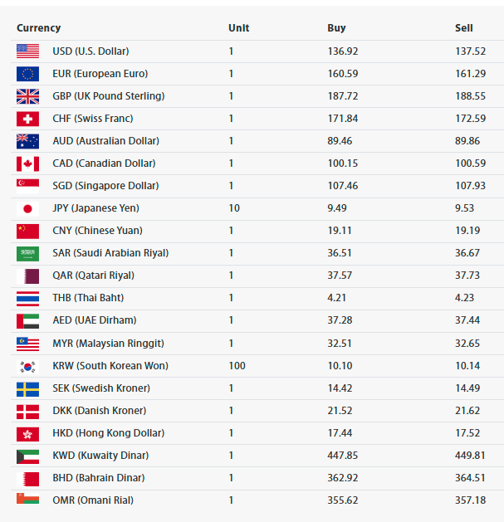Select the Japanese flag icon

click(27, 209)
